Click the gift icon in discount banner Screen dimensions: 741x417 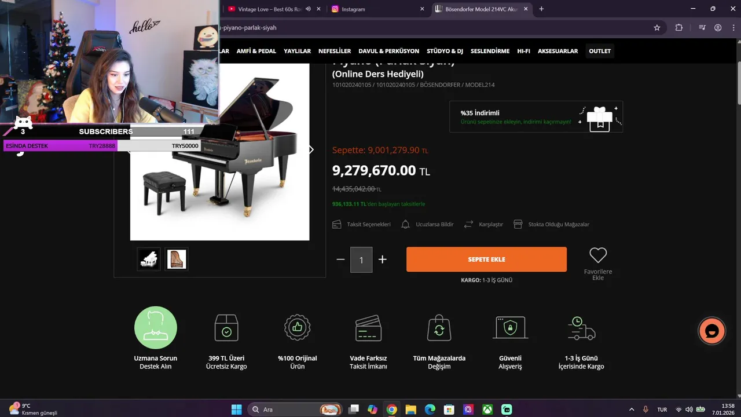click(600, 119)
